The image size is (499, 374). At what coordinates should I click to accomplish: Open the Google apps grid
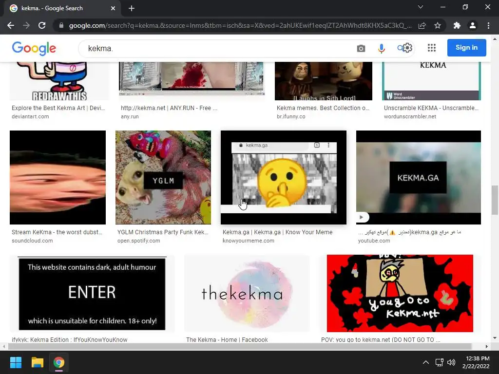click(x=432, y=48)
